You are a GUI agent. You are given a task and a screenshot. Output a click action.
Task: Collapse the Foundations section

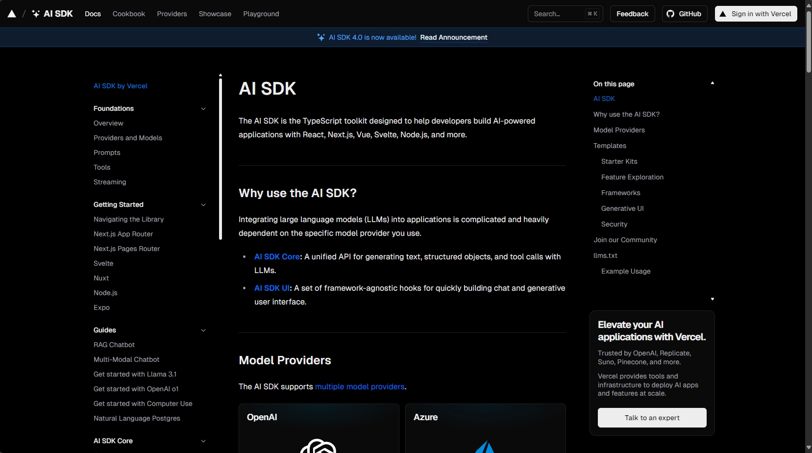(203, 108)
